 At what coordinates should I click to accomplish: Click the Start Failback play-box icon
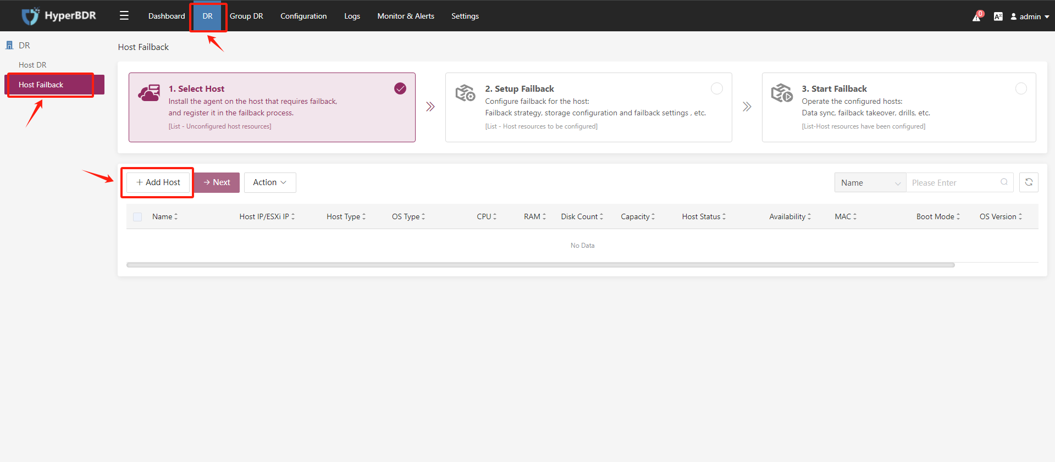click(782, 93)
